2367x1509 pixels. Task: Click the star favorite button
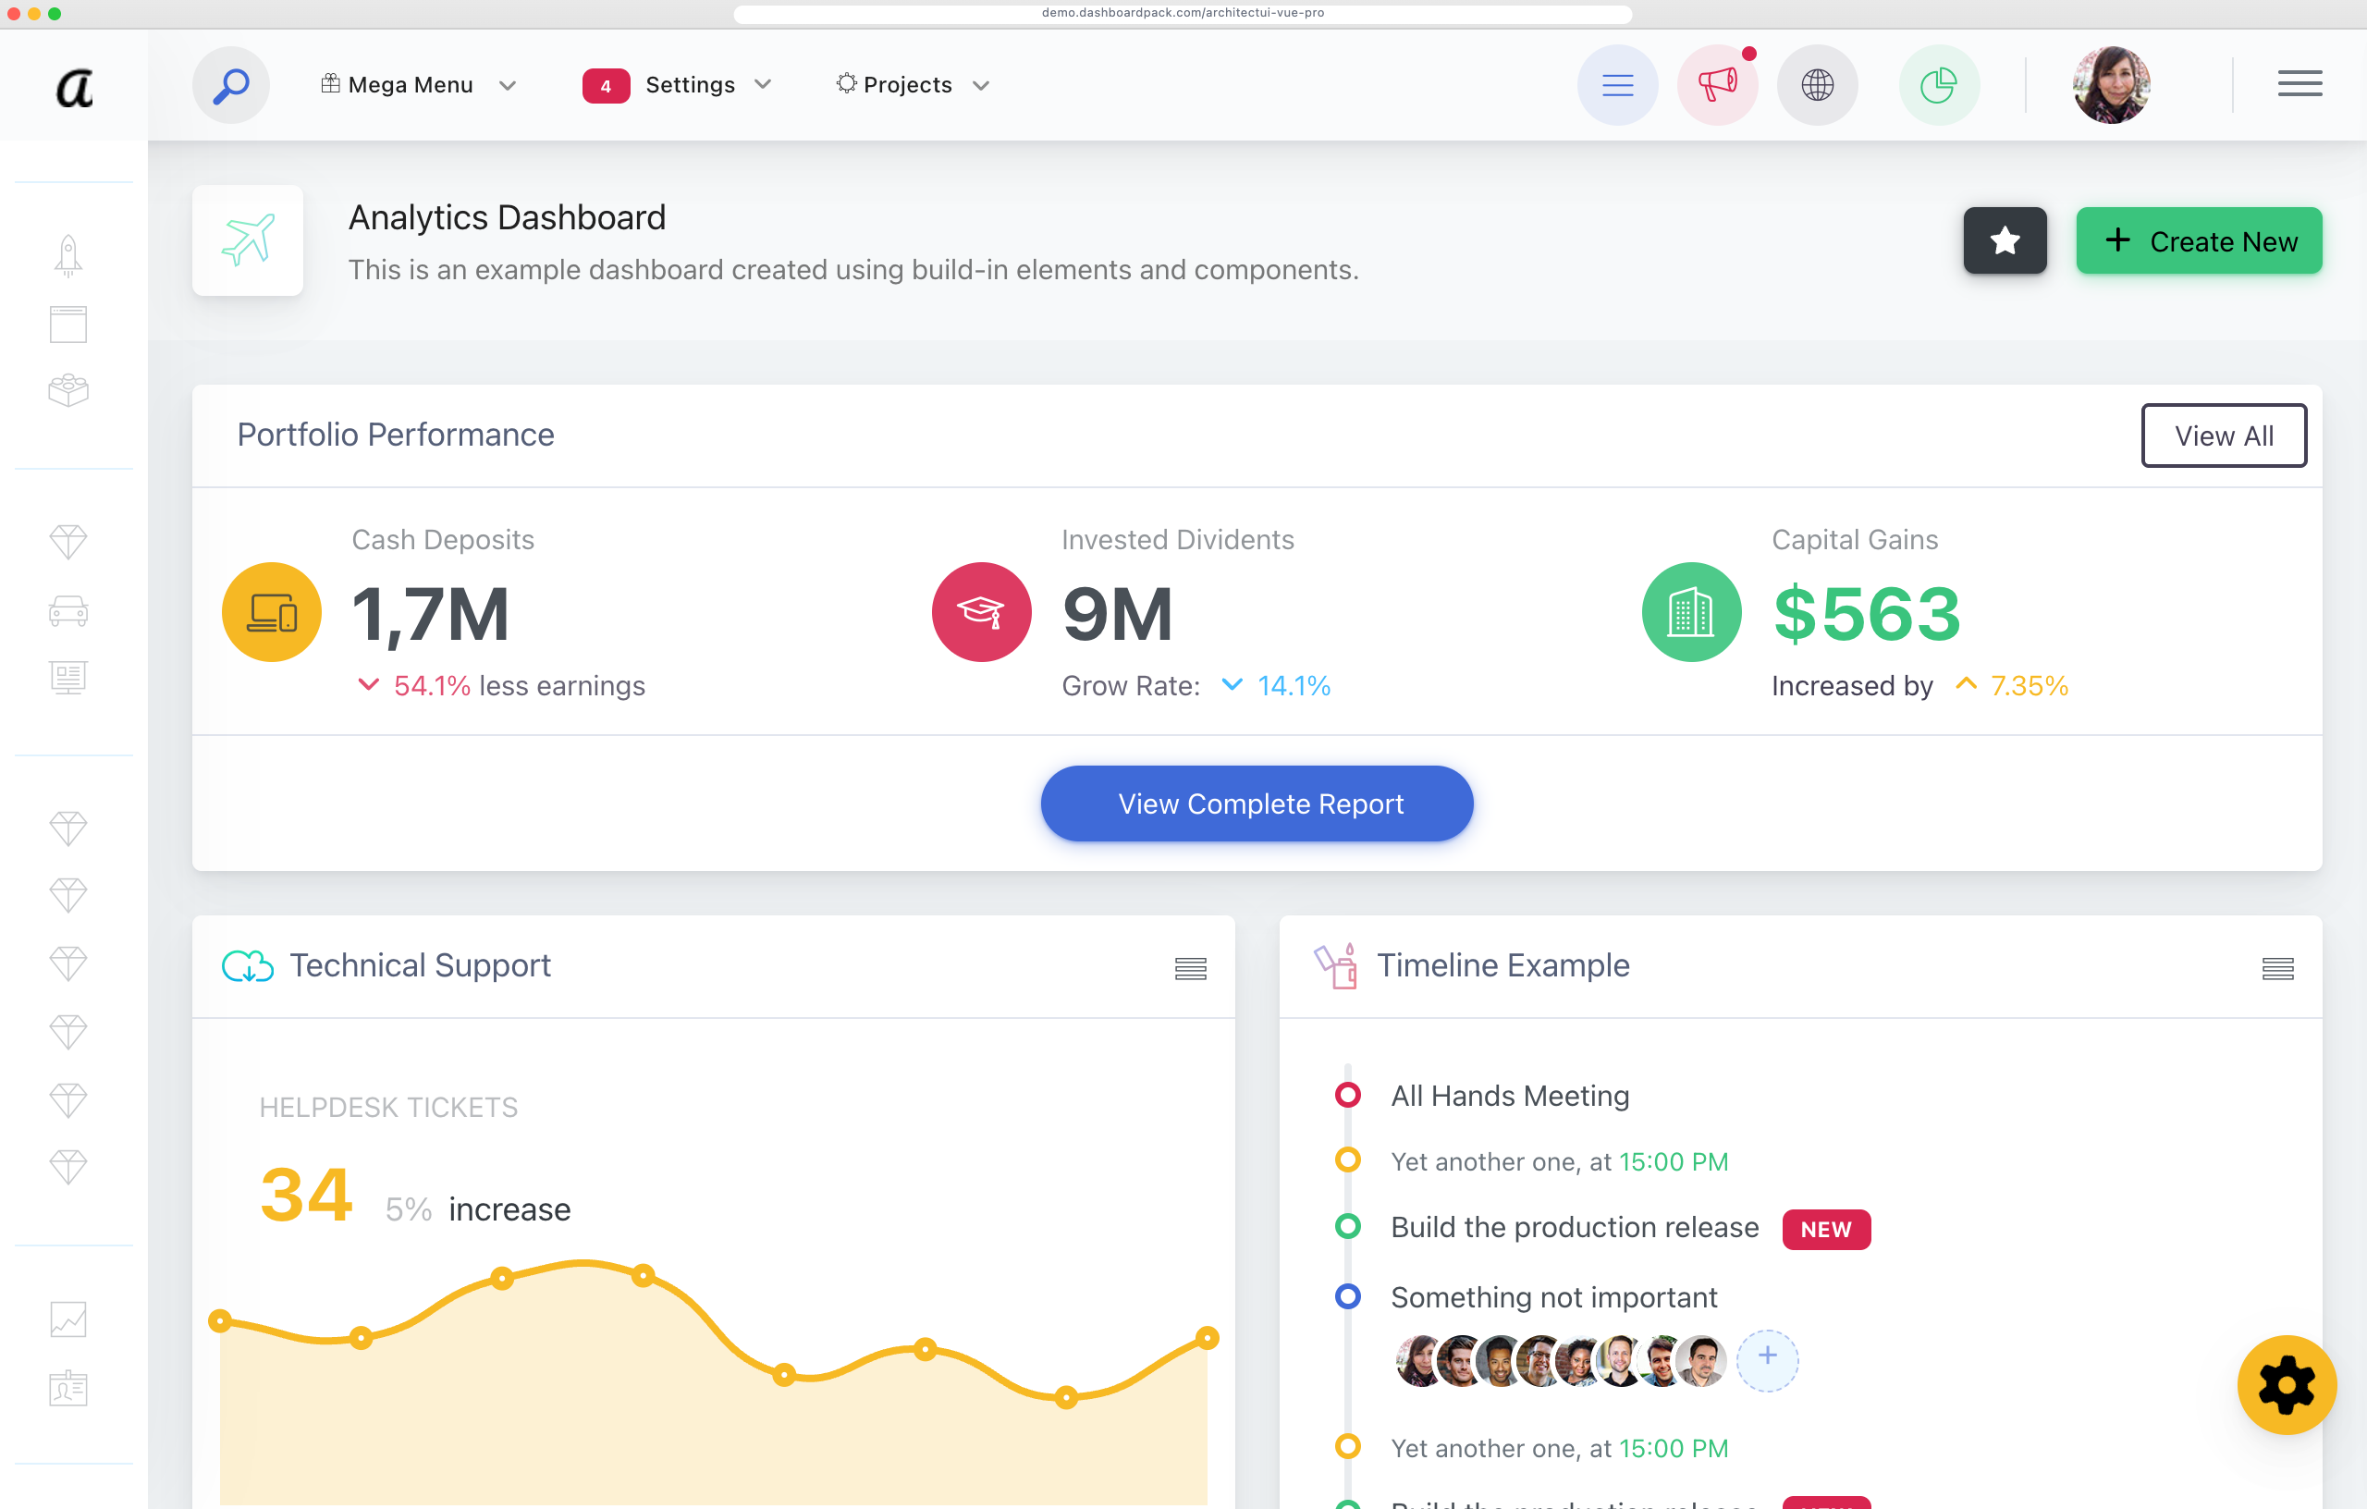[2005, 240]
